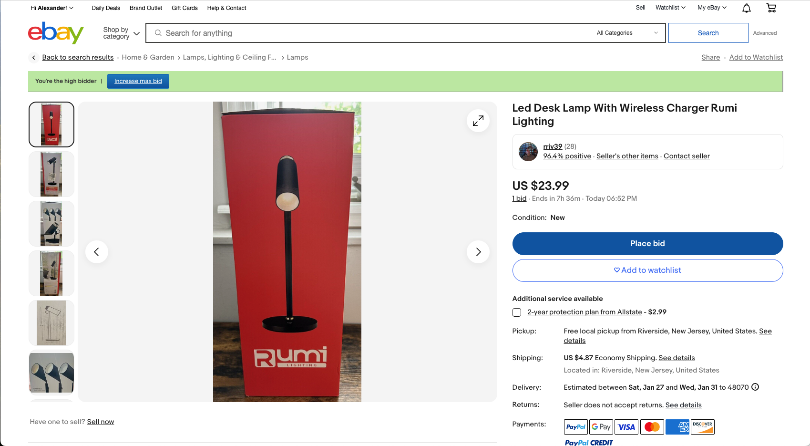Open the 1 bid history link
This screenshot has width=810, height=446.
pyautogui.click(x=519, y=198)
